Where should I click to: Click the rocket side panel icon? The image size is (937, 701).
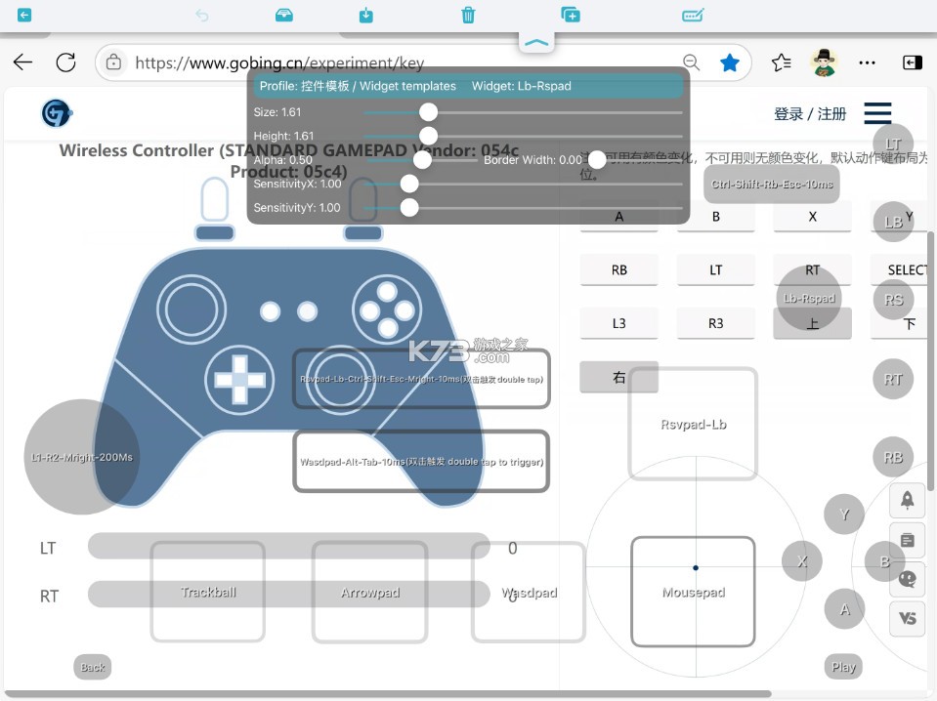pyautogui.click(x=907, y=501)
